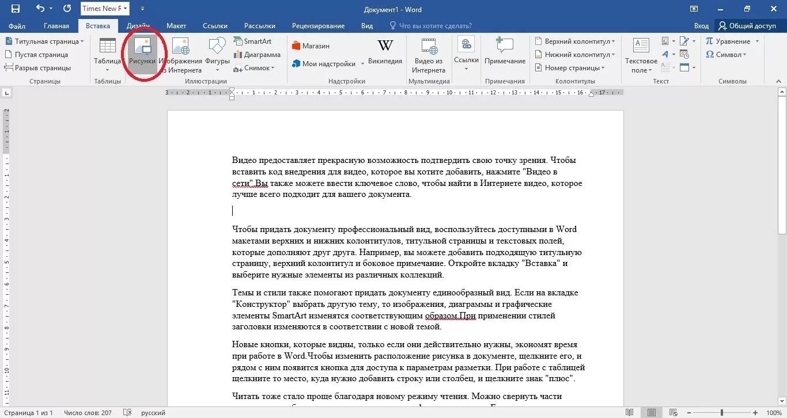Switch to the Вид tab
Screen dimensions: 787x418
[367, 26]
